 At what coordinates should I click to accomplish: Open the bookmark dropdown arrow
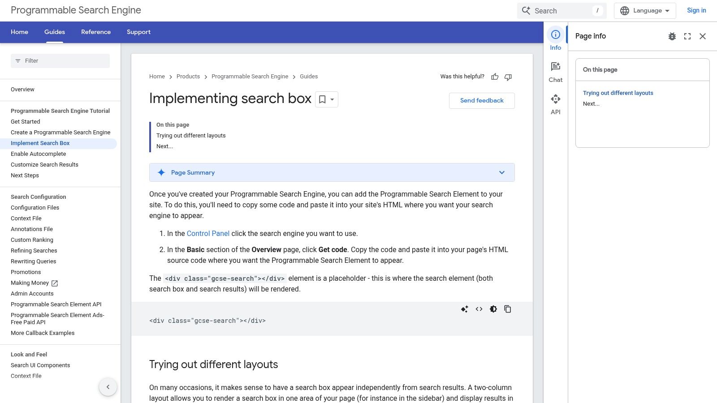(x=332, y=99)
